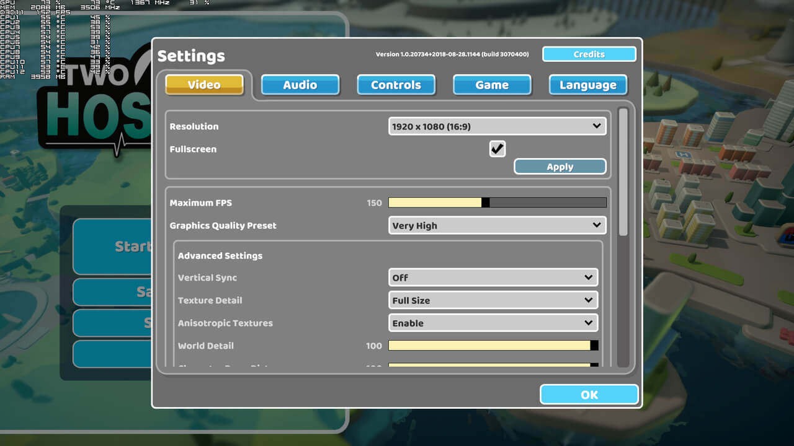The height and width of the screenshot is (446, 794).
Task: Click the settings panel scrollbar thumb
Action: click(x=623, y=172)
